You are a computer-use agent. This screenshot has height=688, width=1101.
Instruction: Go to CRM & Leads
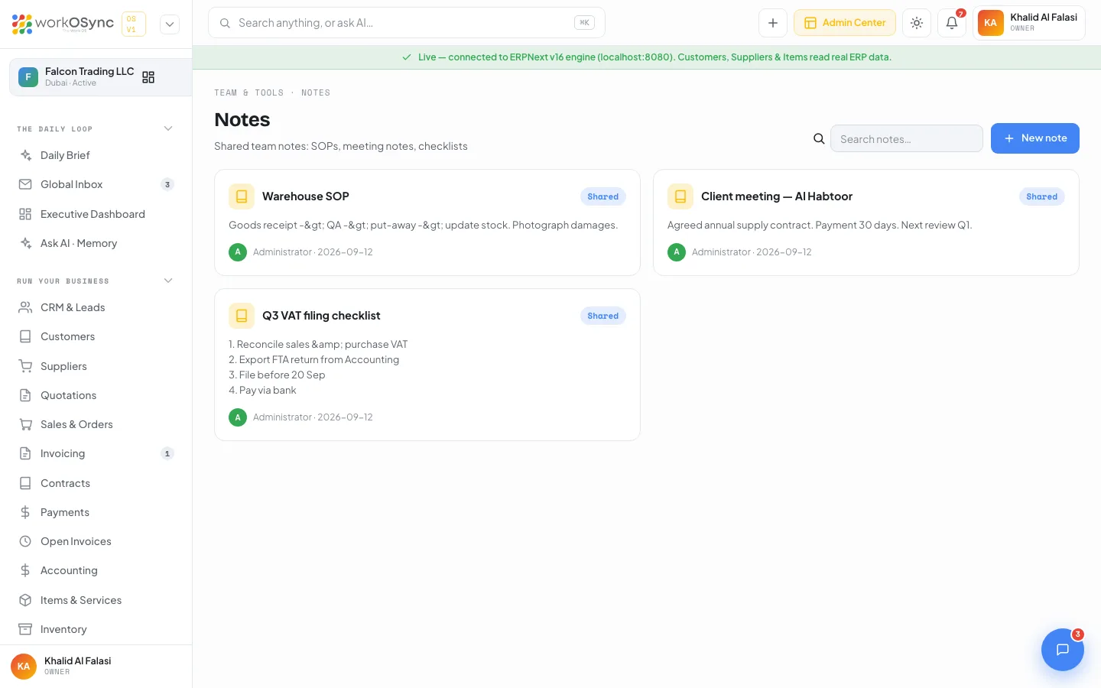(x=96, y=307)
